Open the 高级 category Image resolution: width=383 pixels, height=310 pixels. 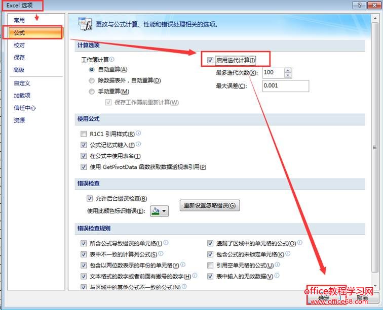point(19,70)
